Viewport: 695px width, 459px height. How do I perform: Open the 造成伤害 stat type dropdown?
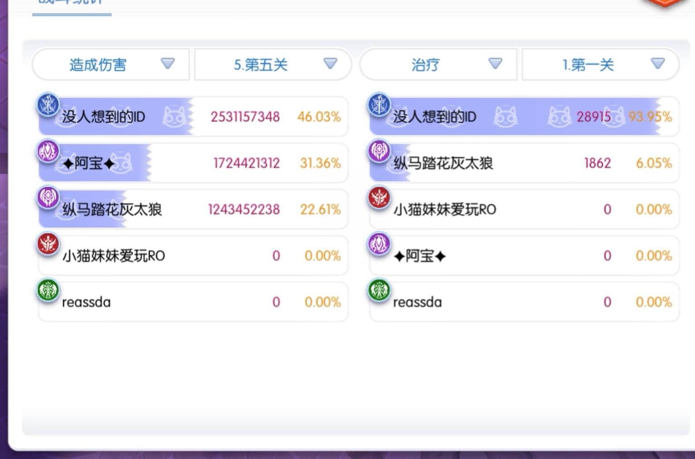pyautogui.click(x=110, y=64)
